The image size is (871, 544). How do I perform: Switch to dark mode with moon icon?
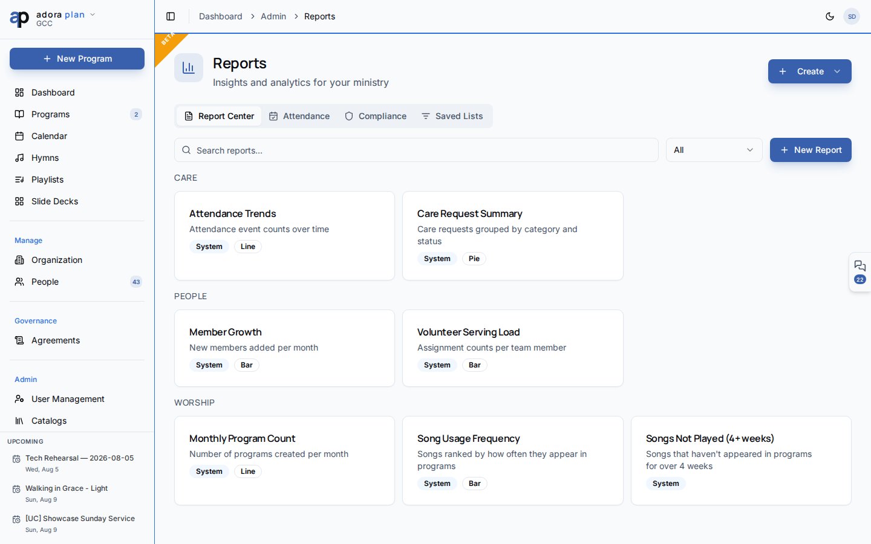coord(830,16)
